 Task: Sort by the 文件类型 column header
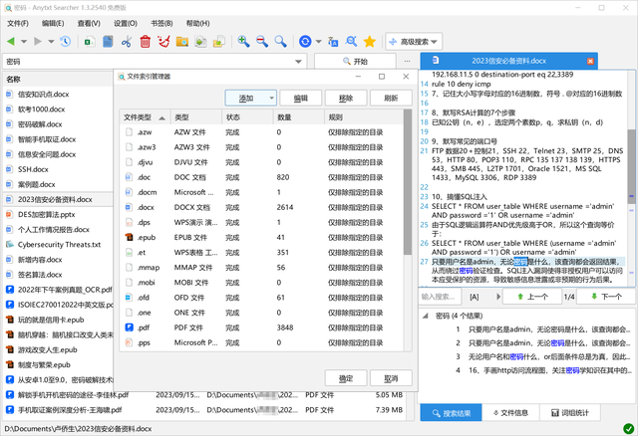pyautogui.click(x=145, y=117)
